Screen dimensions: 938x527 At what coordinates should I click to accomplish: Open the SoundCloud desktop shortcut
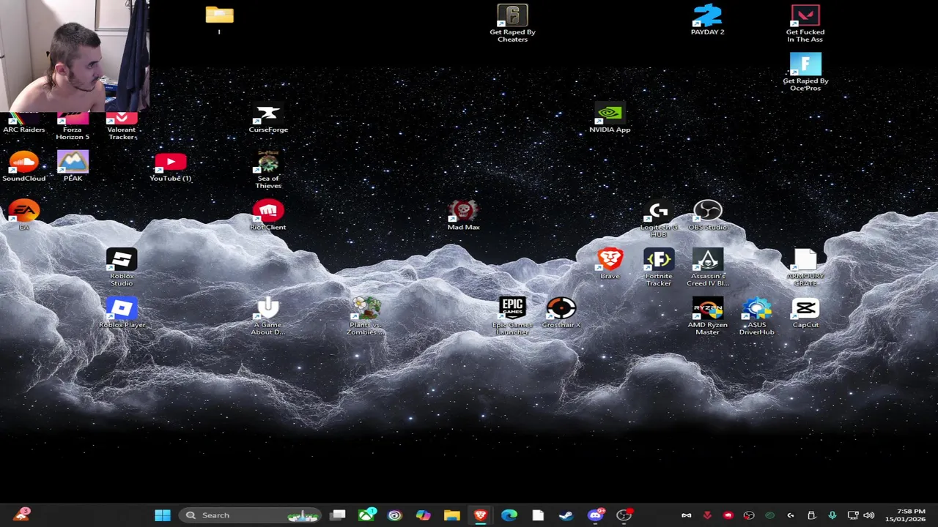(x=23, y=168)
